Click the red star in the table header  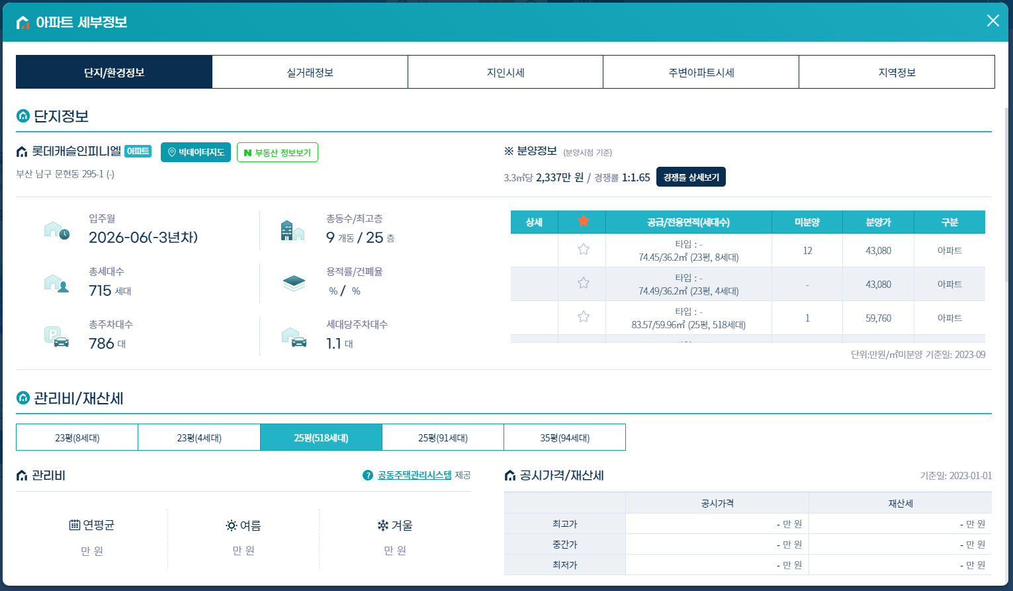(x=583, y=222)
